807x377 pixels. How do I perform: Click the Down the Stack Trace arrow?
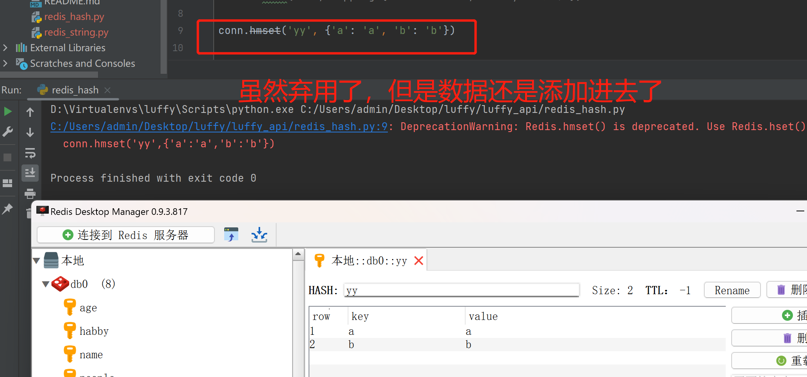[x=30, y=132]
